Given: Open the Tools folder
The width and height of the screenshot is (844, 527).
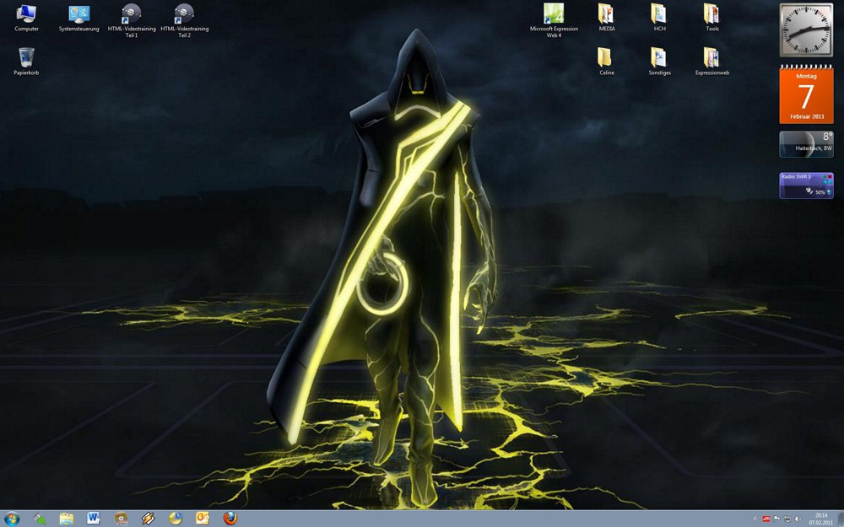Looking at the screenshot, I should tap(711, 14).
